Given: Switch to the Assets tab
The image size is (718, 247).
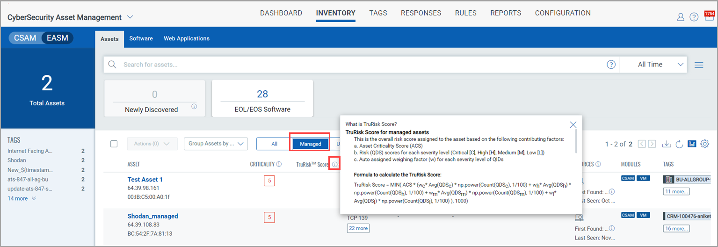Looking at the screenshot, I should click(109, 39).
